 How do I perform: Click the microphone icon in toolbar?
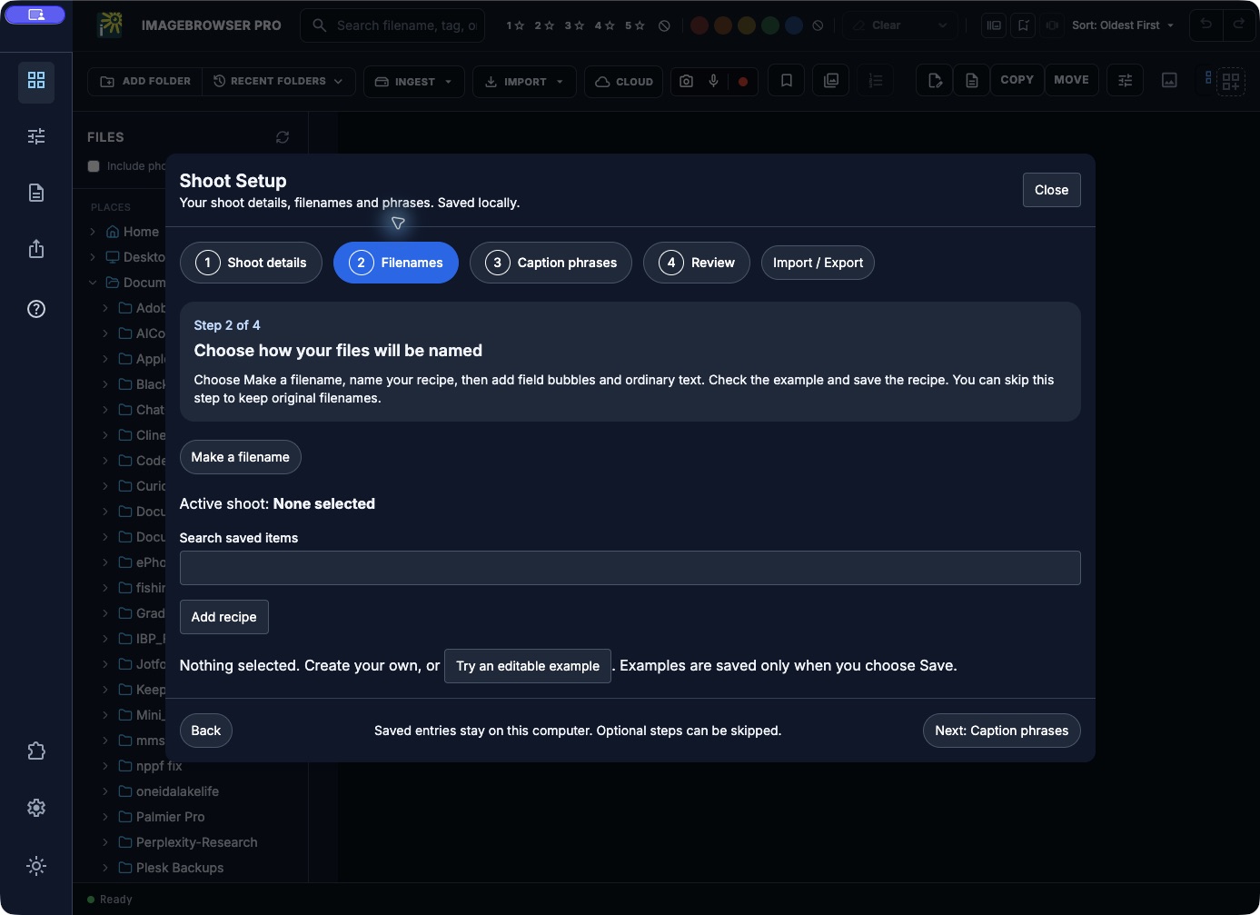pos(714,81)
